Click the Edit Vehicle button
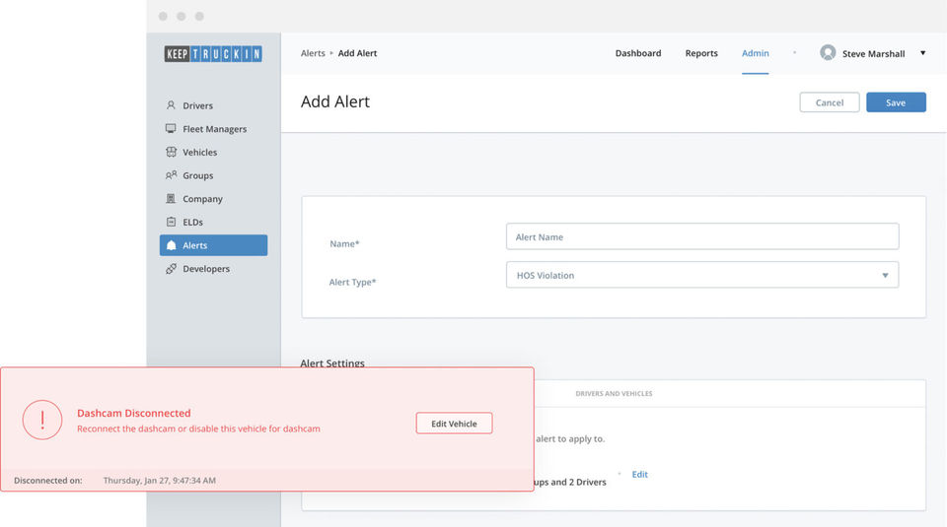The width and height of the screenshot is (947, 527). [x=454, y=424]
